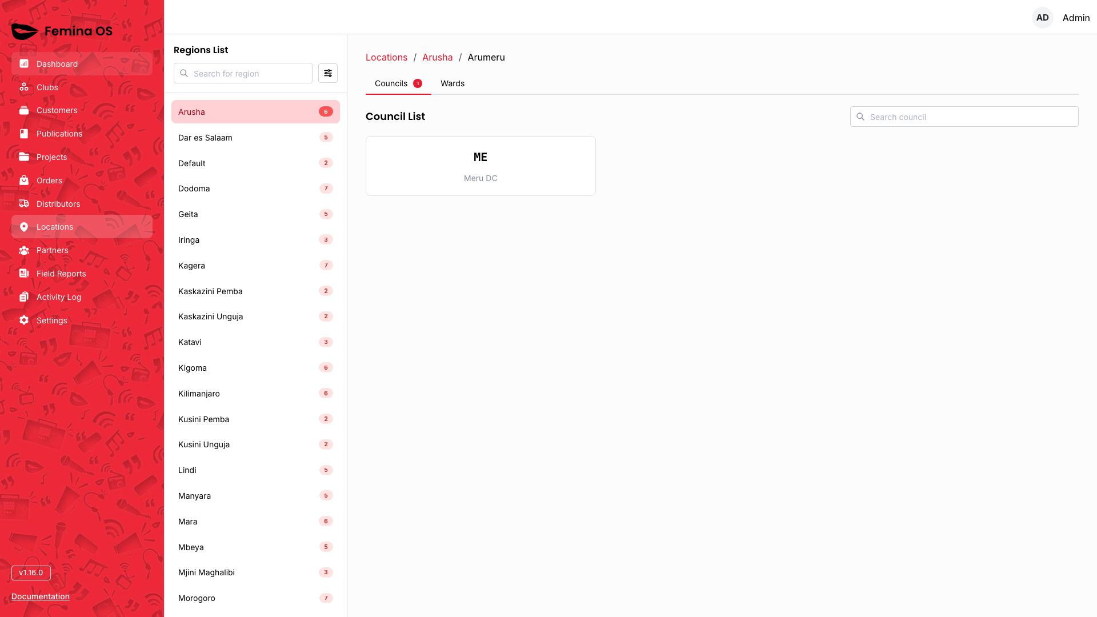
Task: Click the Settings gear icon
Action: click(x=24, y=320)
